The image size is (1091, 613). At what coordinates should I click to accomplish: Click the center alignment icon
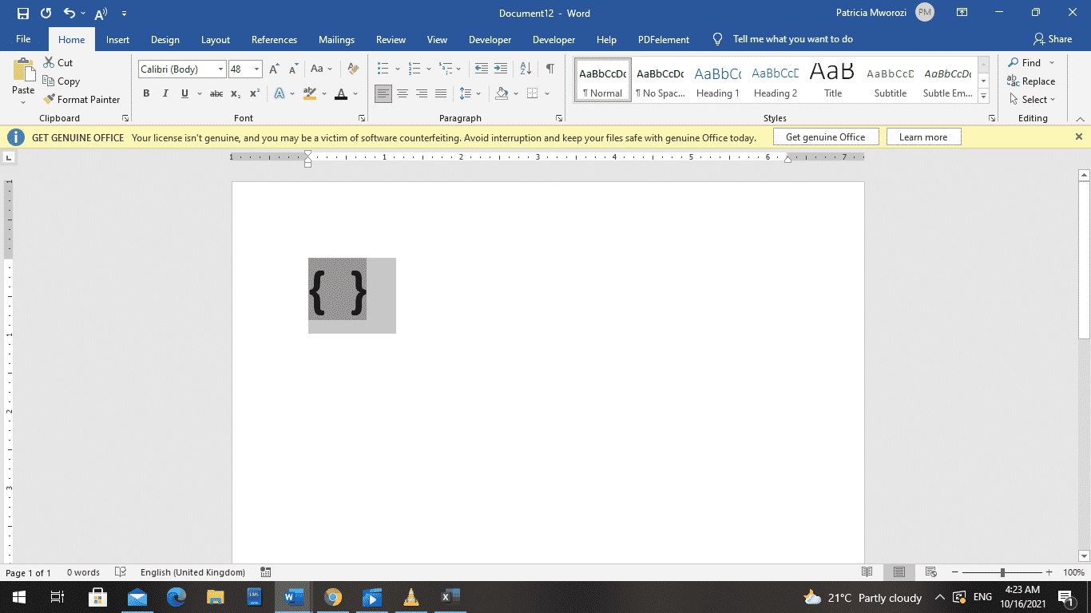pos(403,93)
